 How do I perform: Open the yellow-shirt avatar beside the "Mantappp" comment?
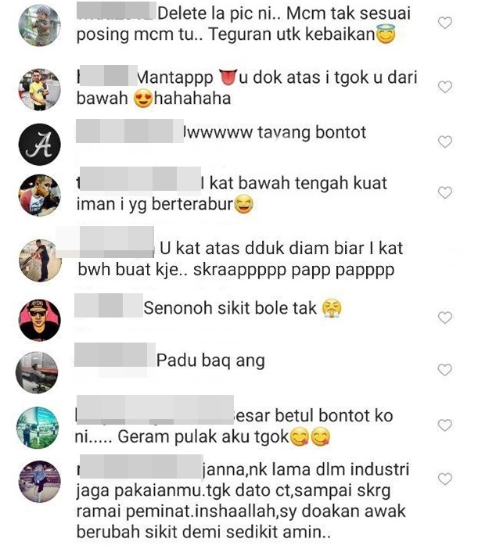pyautogui.click(x=40, y=90)
